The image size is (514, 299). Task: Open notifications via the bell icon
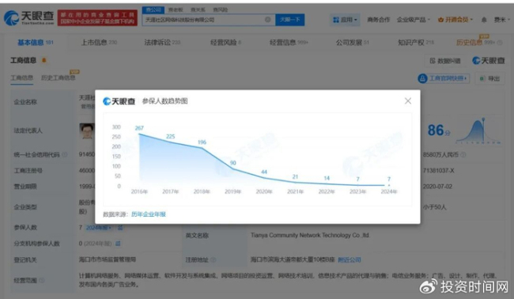coord(484,20)
